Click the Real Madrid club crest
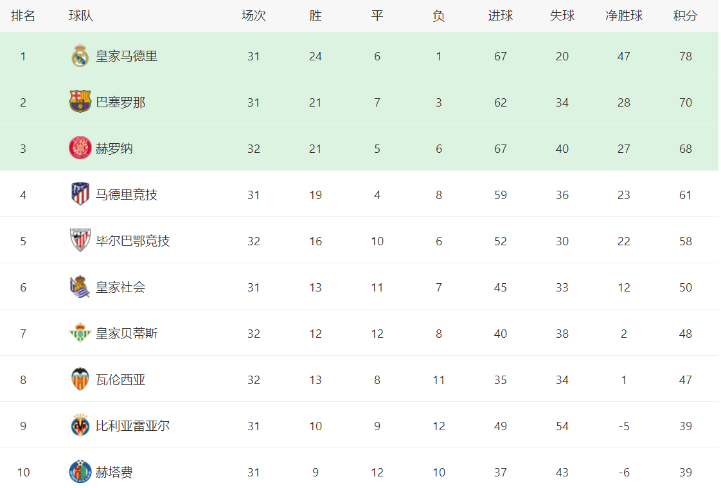The width and height of the screenshot is (721, 488). [80, 57]
